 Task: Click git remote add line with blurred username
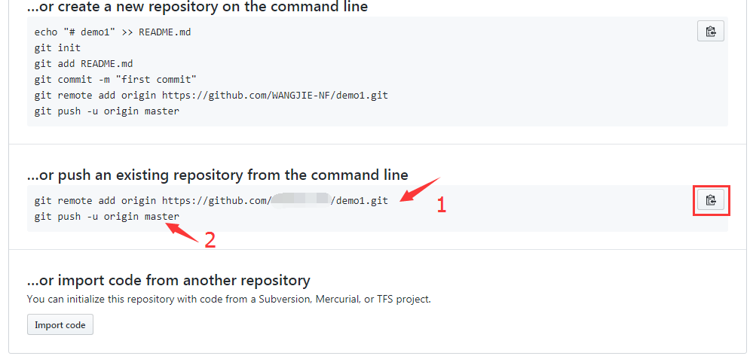pos(211,201)
